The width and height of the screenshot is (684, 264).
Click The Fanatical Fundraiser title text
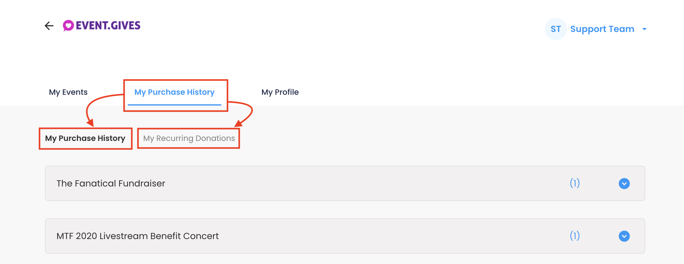[111, 183]
